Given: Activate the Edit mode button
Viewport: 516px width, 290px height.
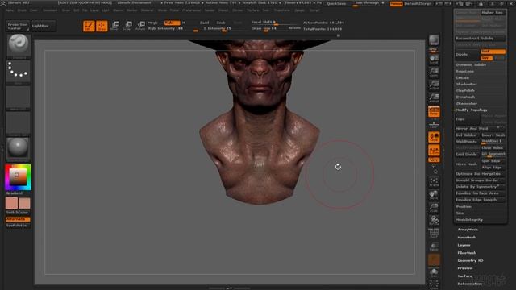Looking at the screenshot, I should click(x=89, y=26).
